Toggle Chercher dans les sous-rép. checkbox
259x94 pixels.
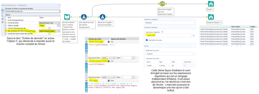coord(49,28)
